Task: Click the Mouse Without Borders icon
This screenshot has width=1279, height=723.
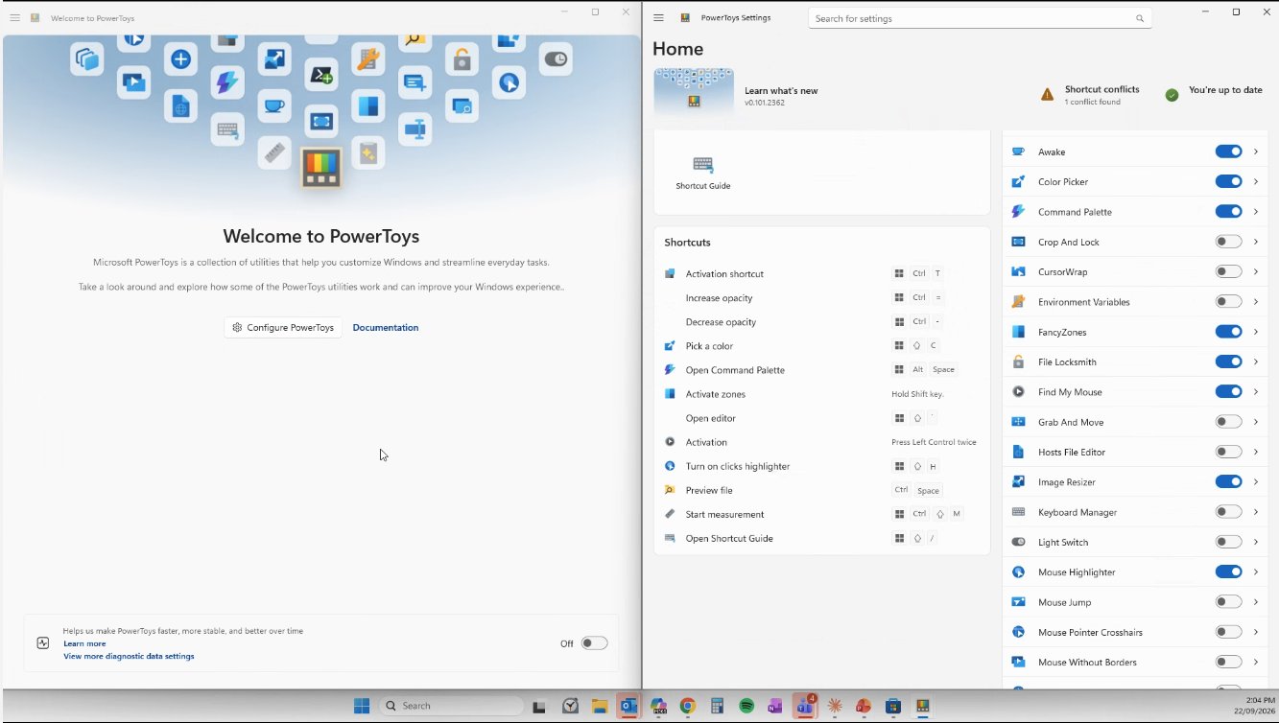Action: [x=1018, y=663]
